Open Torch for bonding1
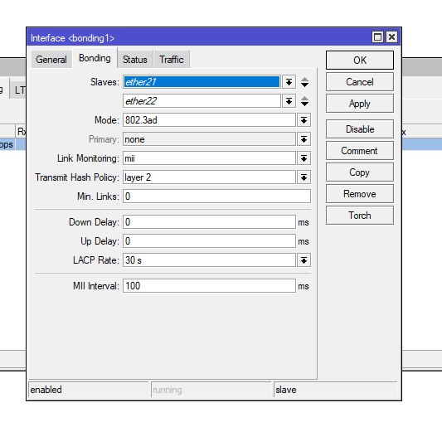Screen dimensions: 442x422 (360, 216)
